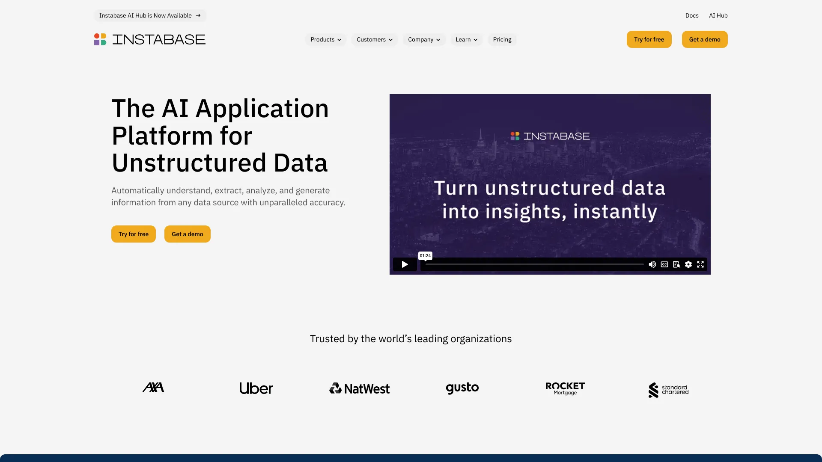Image resolution: width=822 pixels, height=462 pixels.
Task: Click Docs navigation link
Action: [691, 15]
